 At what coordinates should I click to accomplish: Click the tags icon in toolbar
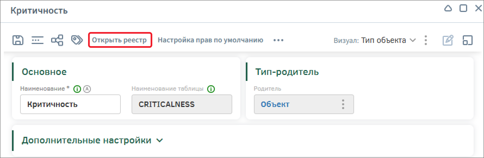coord(77,40)
